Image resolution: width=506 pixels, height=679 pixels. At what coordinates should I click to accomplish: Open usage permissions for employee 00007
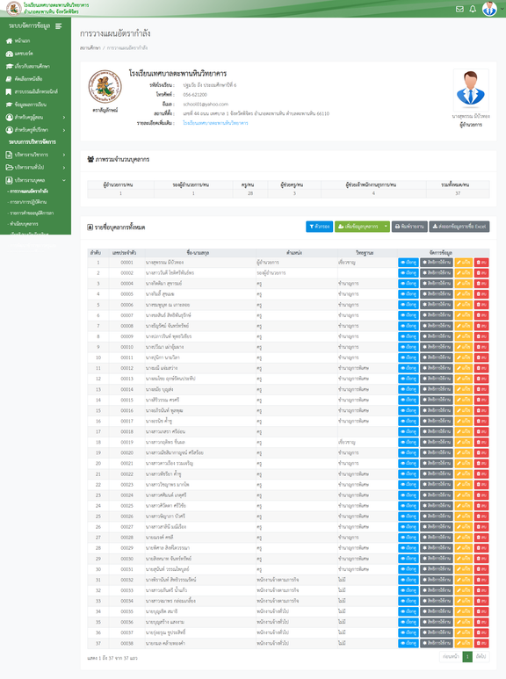pos(437,315)
